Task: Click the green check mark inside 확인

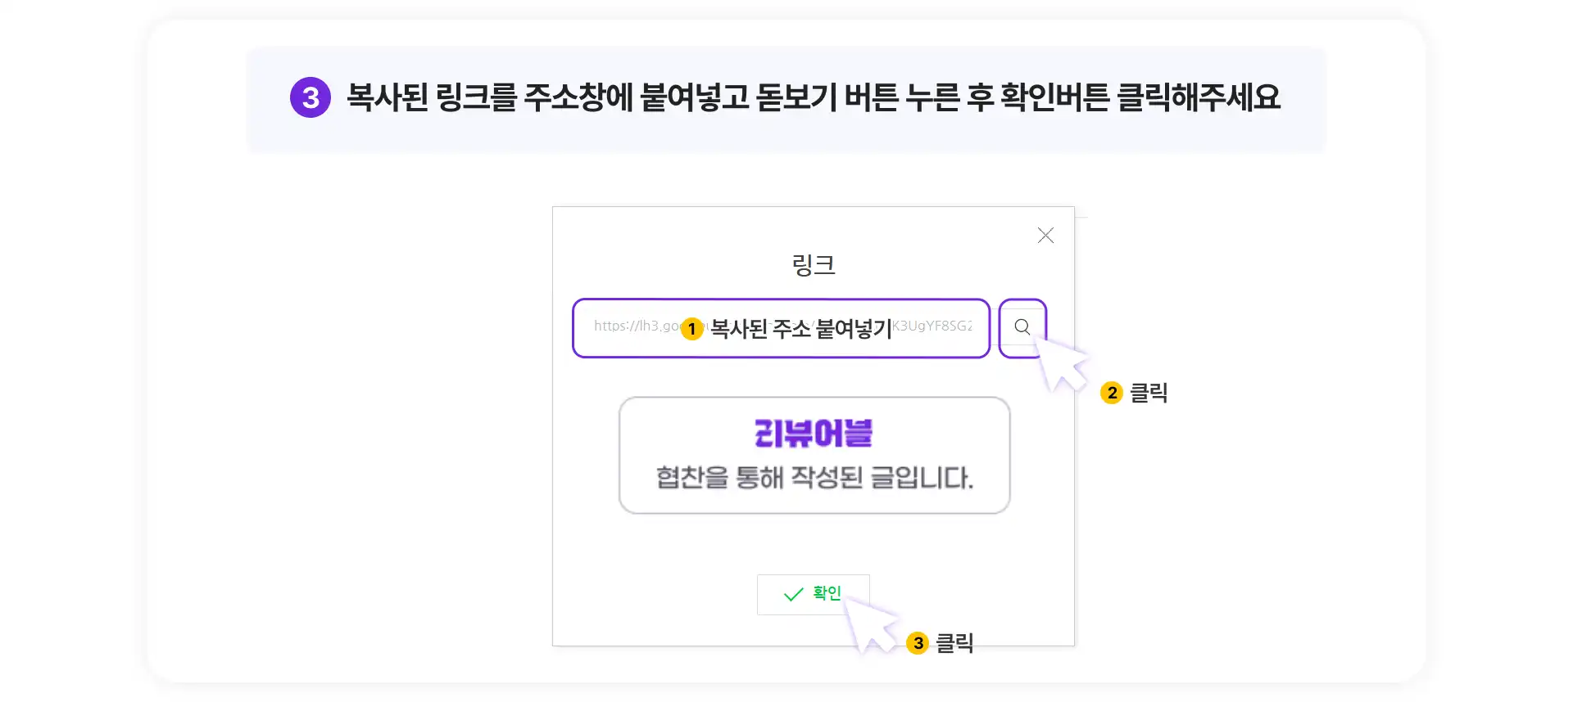Action: [x=793, y=595]
